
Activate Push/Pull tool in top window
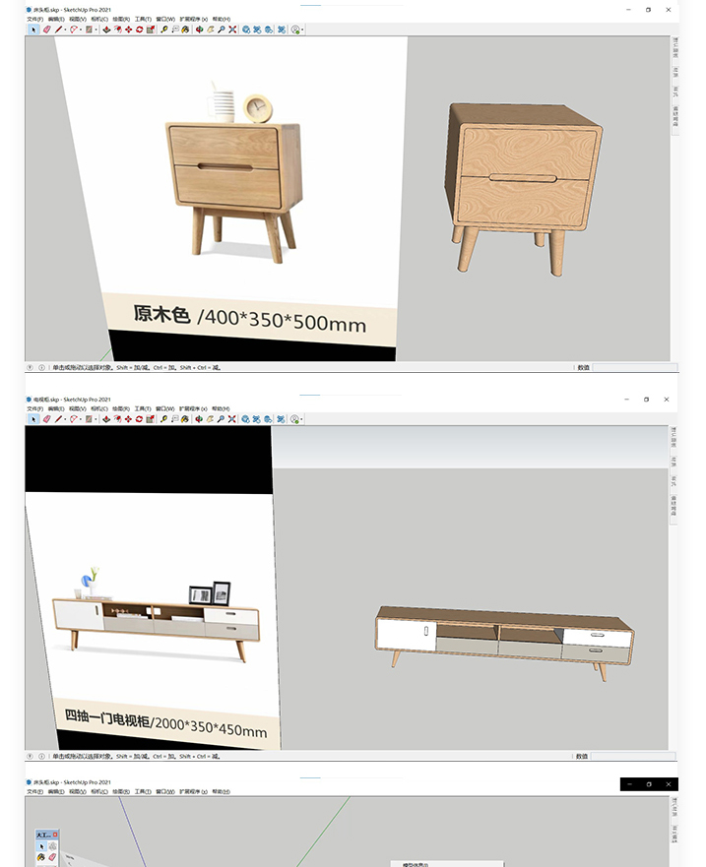tap(107, 30)
